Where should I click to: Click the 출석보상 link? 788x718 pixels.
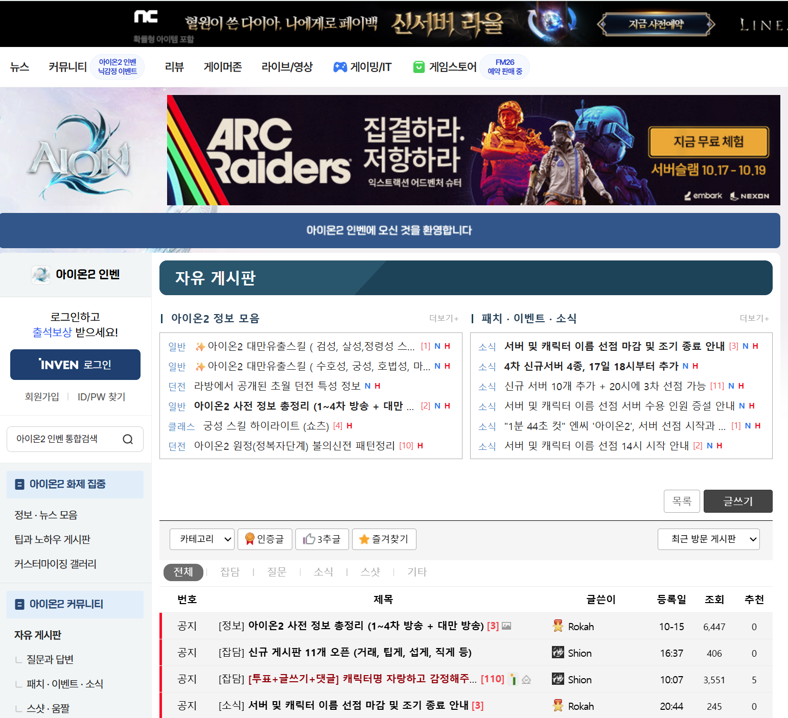pos(52,332)
